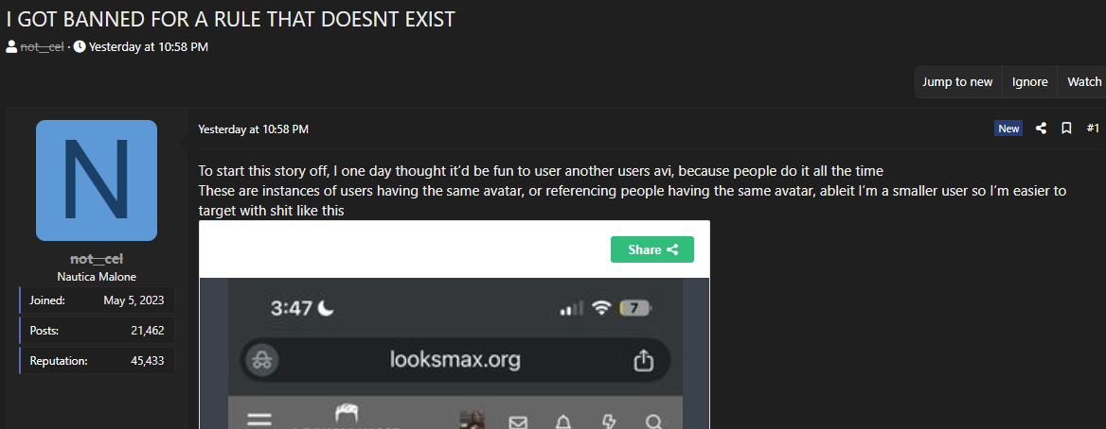Viewport: 1106px width, 429px height.
Task: Open not_cel username under avatar
Action: coord(97,259)
